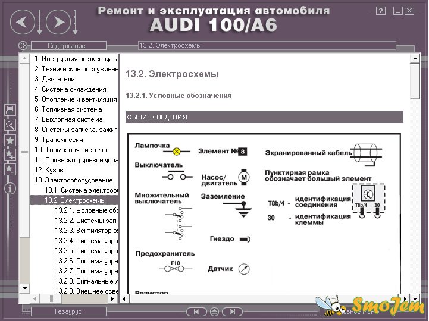Open chapter '9. Трансмиссия'
The width and height of the screenshot is (429, 321).
click(59, 140)
